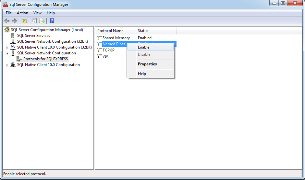
Task: Select SQL Server Services in the tree
Action: (x=33, y=36)
